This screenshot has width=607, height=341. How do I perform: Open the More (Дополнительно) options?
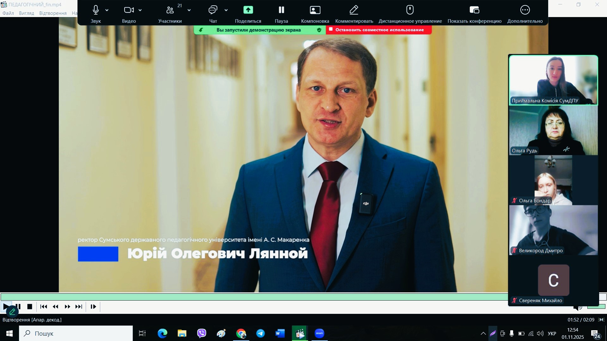(x=525, y=10)
